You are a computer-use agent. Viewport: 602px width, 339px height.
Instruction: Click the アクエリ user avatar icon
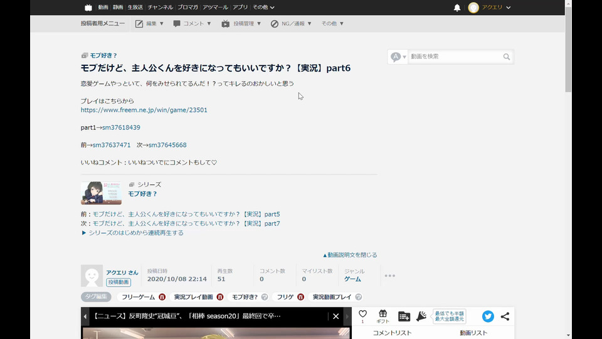[473, 8]
